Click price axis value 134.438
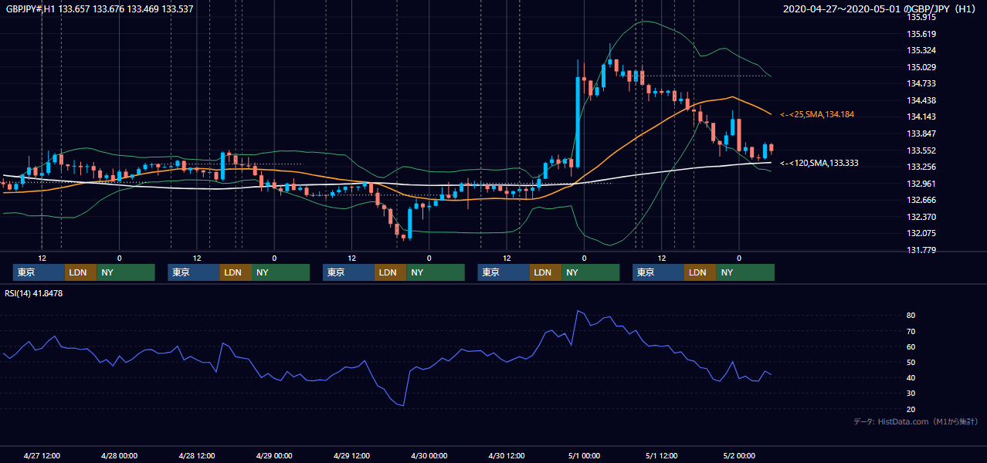This screenshot has height=463, width=987. 921,100
